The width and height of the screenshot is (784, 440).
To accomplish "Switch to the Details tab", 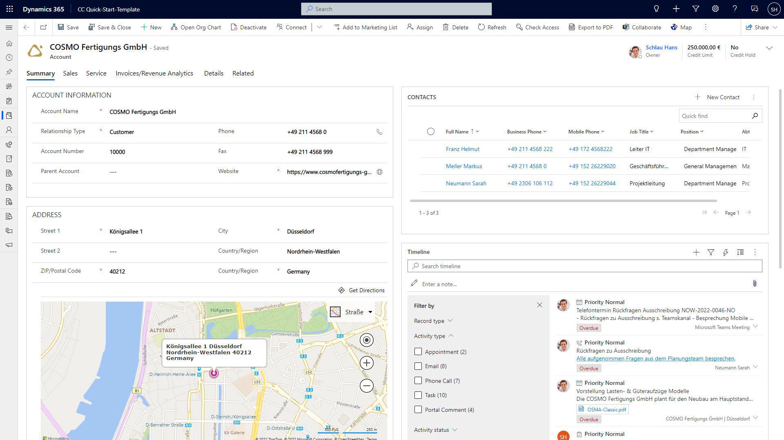I will pos(214,73).
